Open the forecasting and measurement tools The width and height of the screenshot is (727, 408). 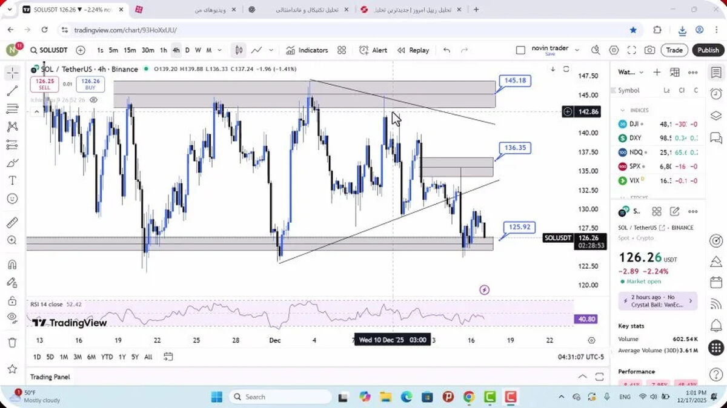point(12,145)
